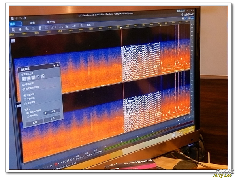This screenshot has width=237, height=178.
Task: Click the rewind view icon at top right
Action: (183, 19)
